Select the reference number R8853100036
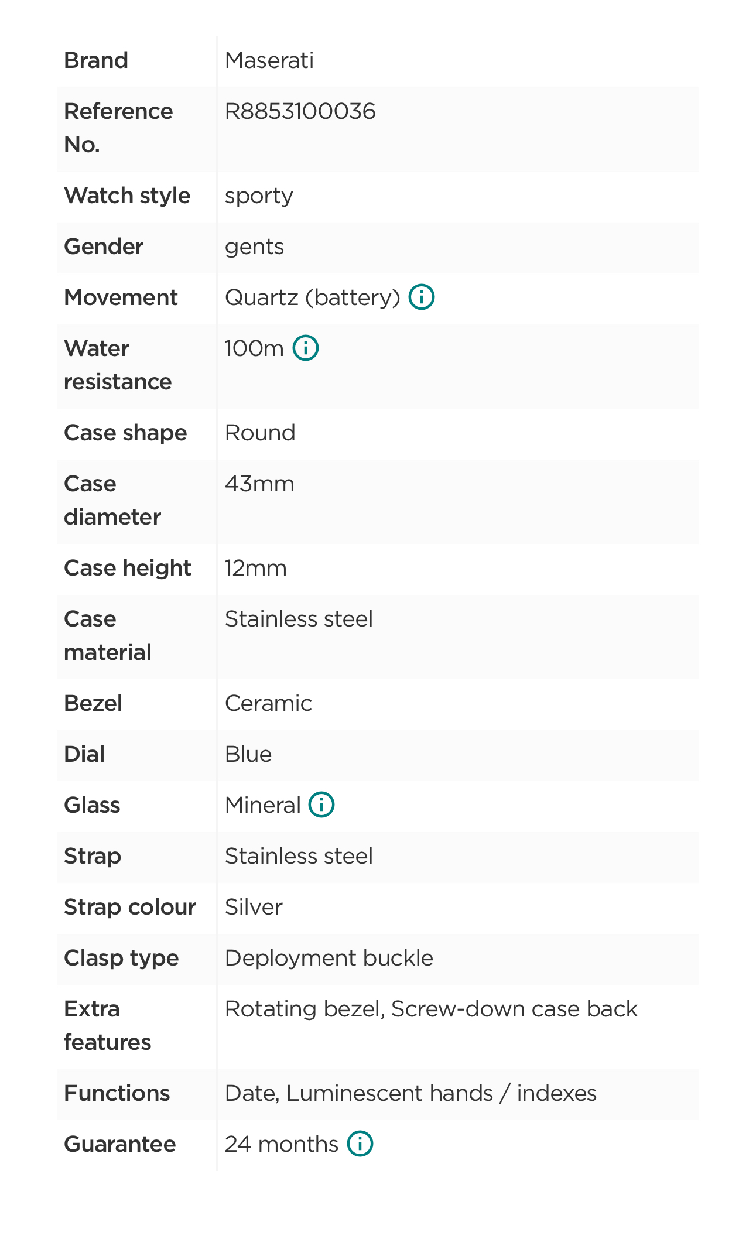 (300, 111)
